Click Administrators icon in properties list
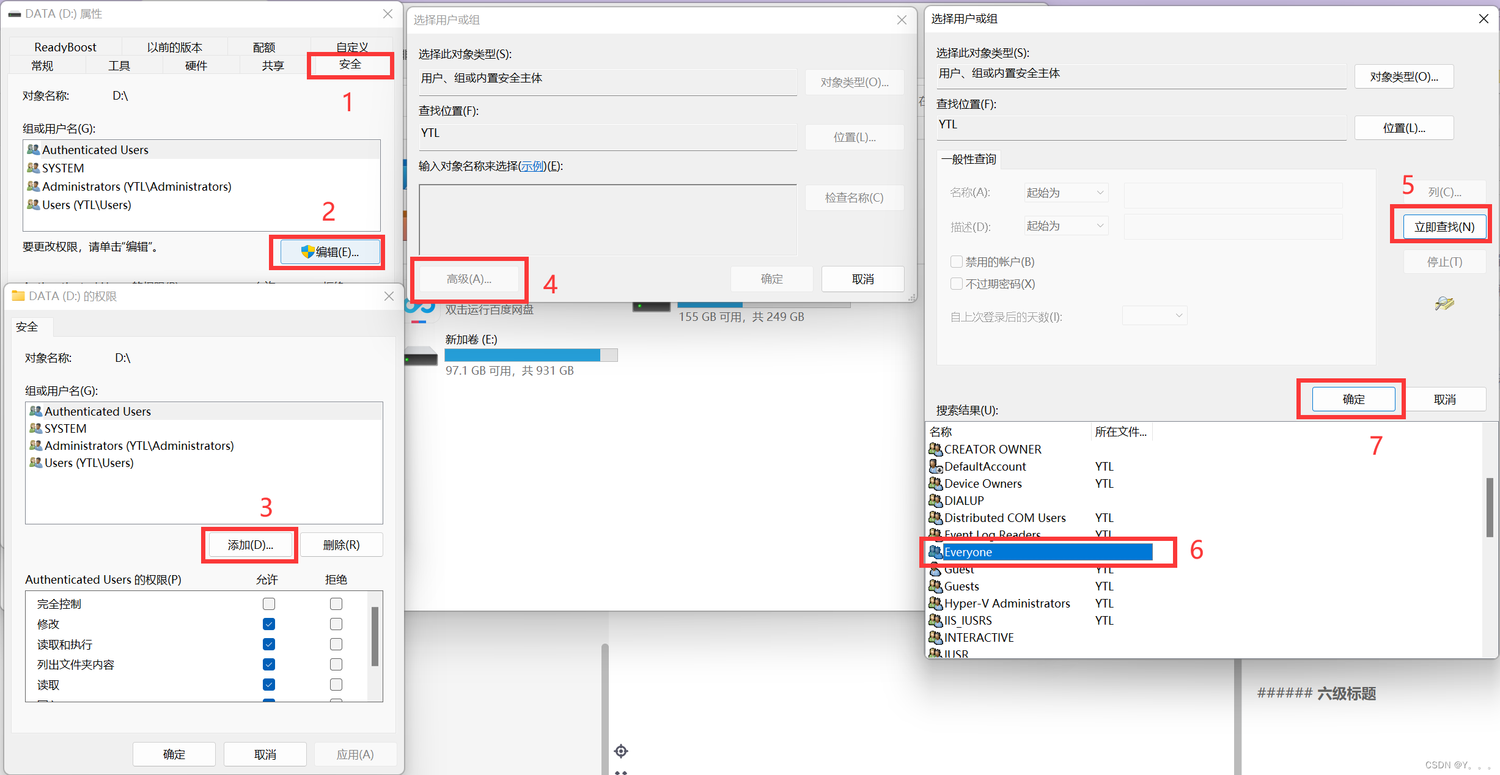This screenshot has height=775, width=1500. point(33,186)
